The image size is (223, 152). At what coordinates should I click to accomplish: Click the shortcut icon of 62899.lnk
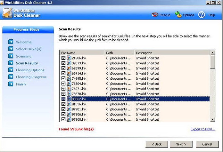tap(69, 68)
